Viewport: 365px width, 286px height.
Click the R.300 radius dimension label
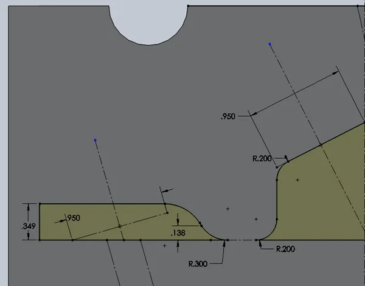coord(199,264)
